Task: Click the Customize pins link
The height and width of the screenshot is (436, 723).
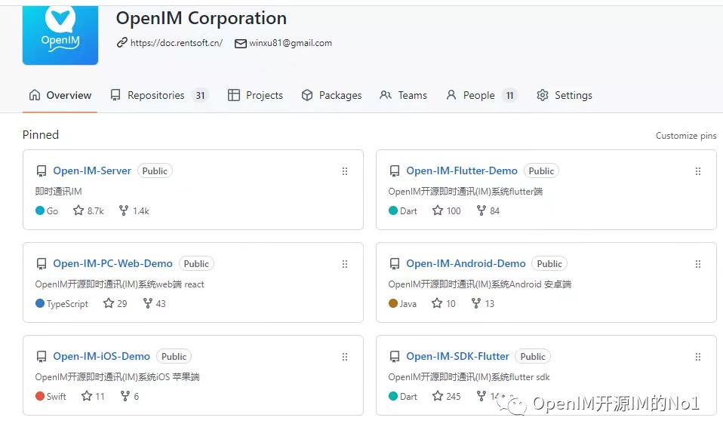Action: click(x=685, y=136)
